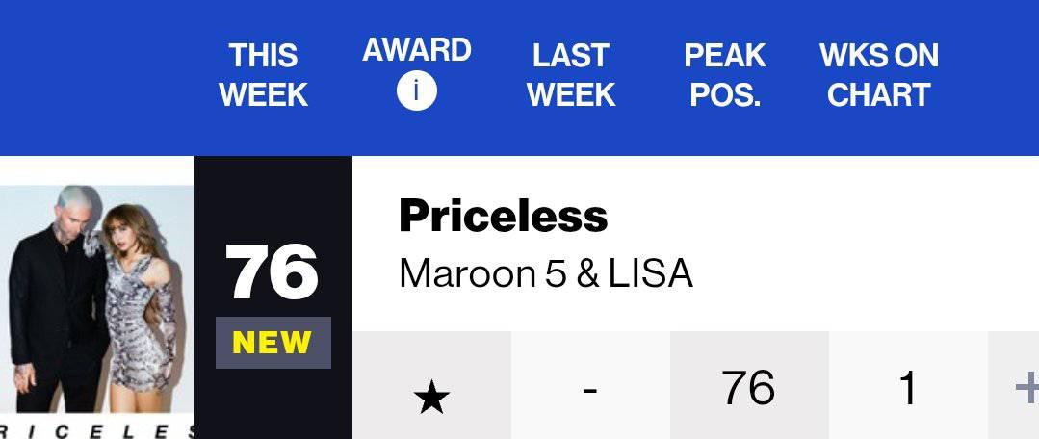Click the info icon under AWARD

coord(417,90)
